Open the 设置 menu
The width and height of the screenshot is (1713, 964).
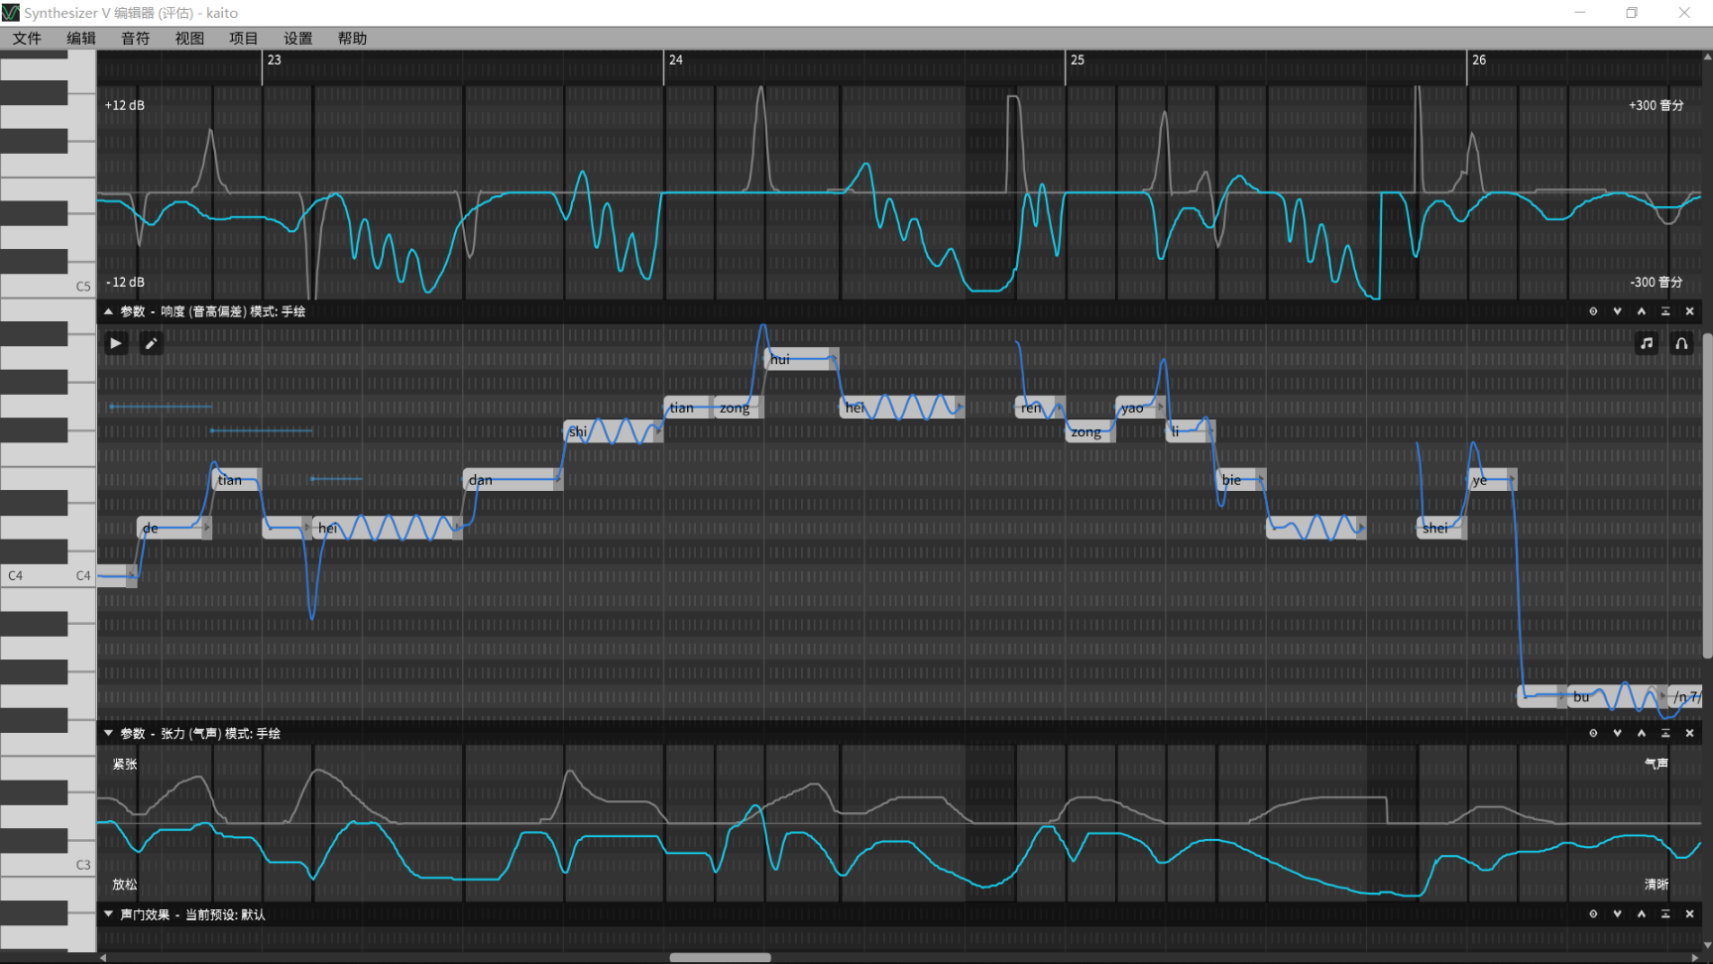tap(297, 38)
